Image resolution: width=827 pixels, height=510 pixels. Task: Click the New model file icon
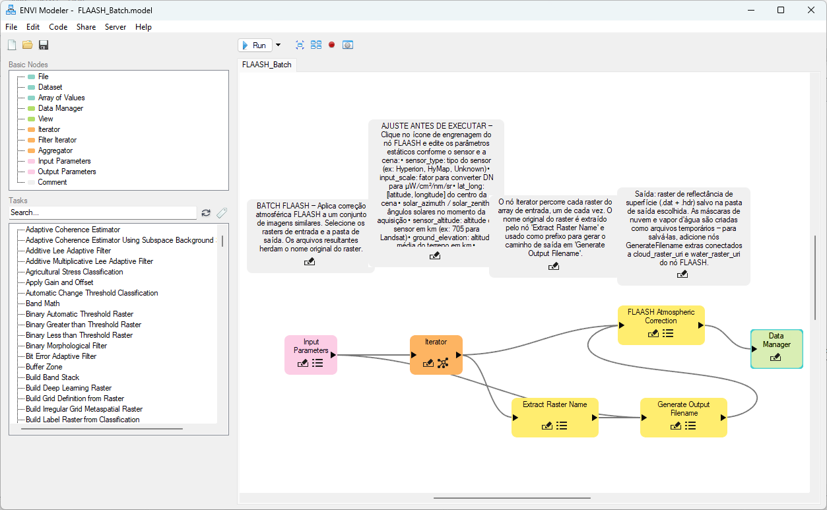(12, 45)
